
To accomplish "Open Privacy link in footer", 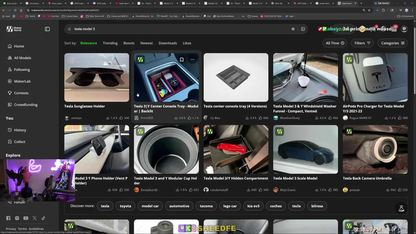I will pos(11,229).
